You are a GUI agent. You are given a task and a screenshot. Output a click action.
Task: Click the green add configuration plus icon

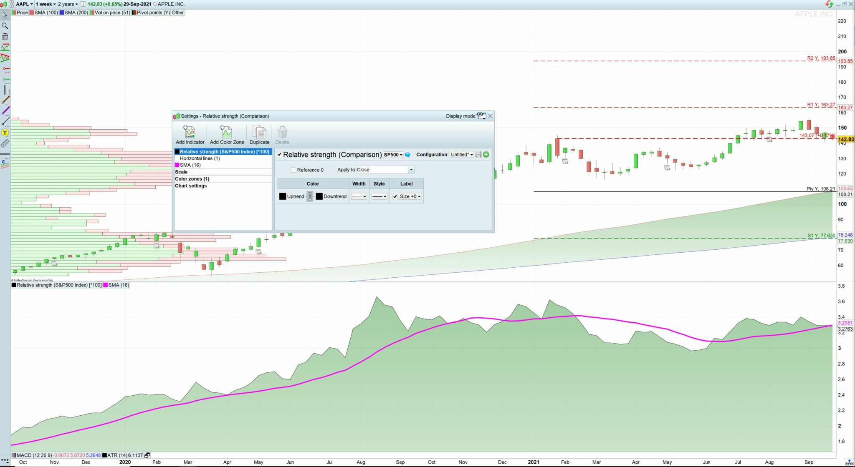point(486,155)
